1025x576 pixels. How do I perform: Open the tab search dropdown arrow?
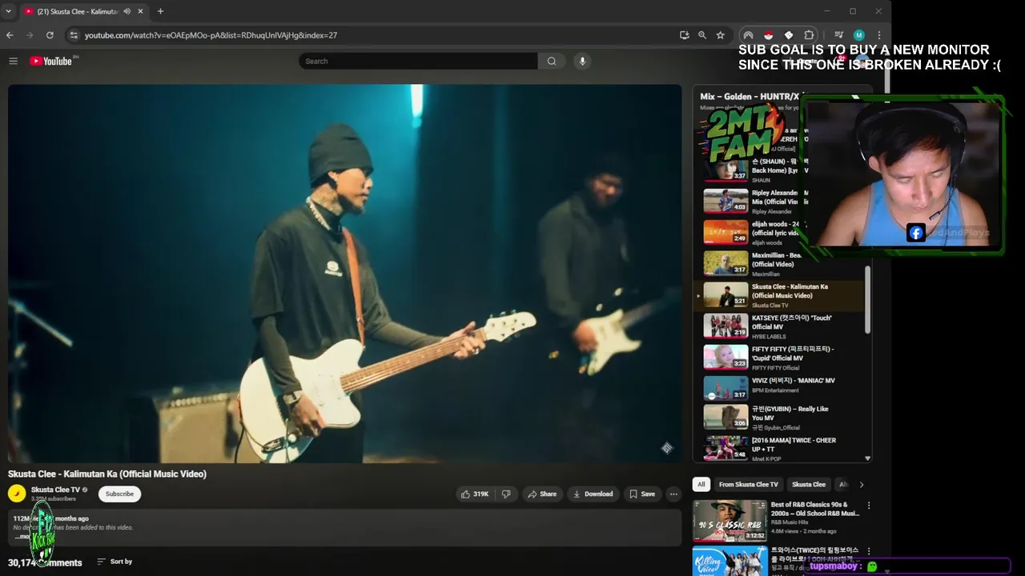(x=9, y=11)
